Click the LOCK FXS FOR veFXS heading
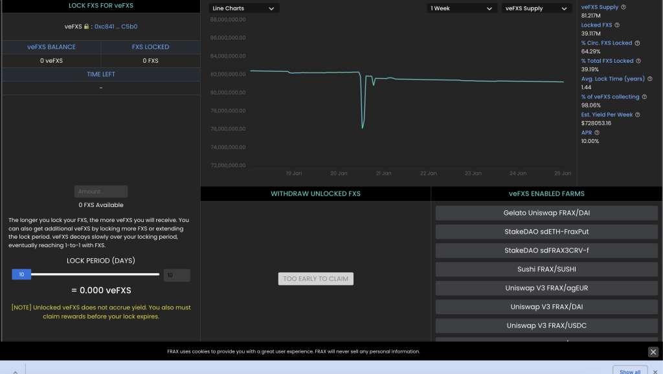This screenshot has height=374, width=663. [101, 5]
